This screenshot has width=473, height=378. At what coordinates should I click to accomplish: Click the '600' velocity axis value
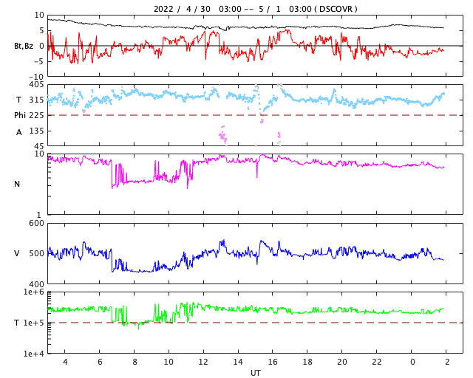[x=36, y=224]
